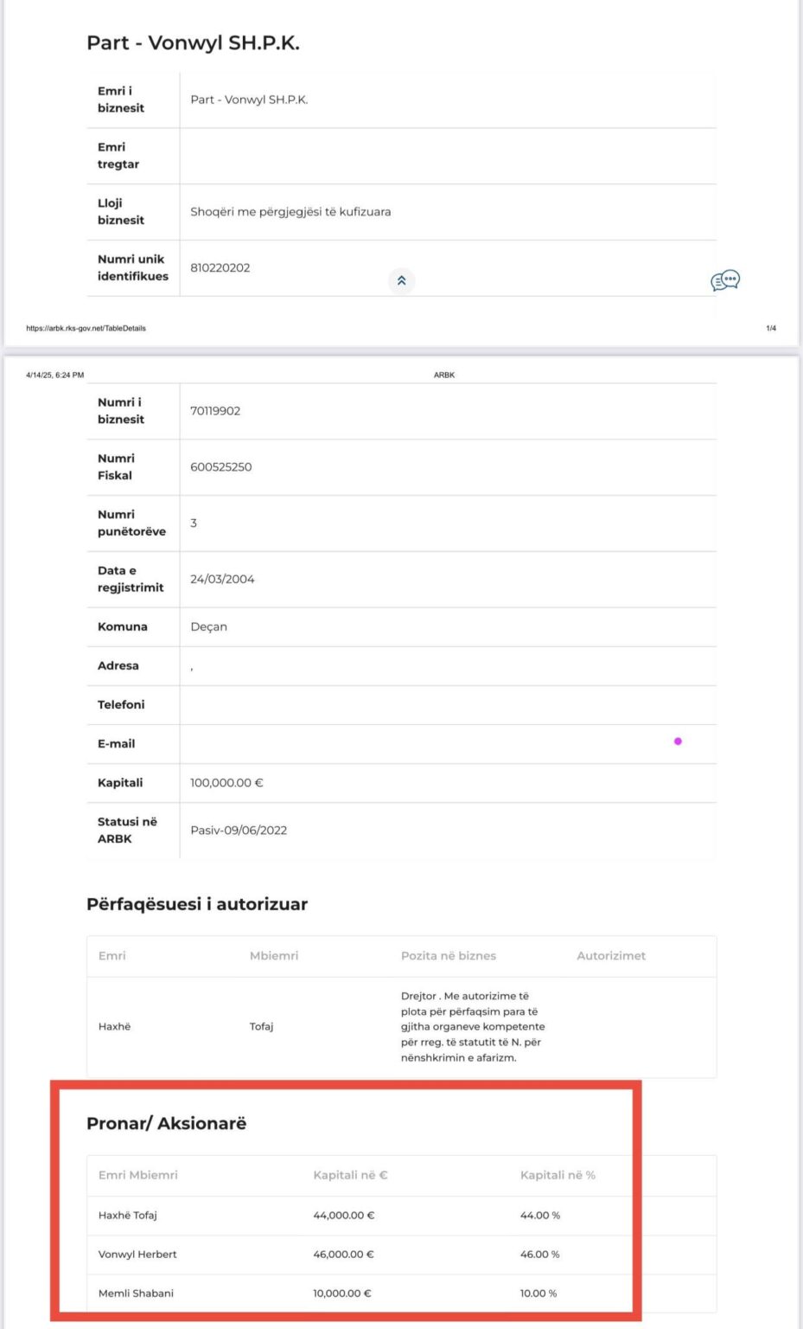Open the chat bubble support icon
Image resolution: width=803 pixels, height=1329 pixels.
(725, 280)
